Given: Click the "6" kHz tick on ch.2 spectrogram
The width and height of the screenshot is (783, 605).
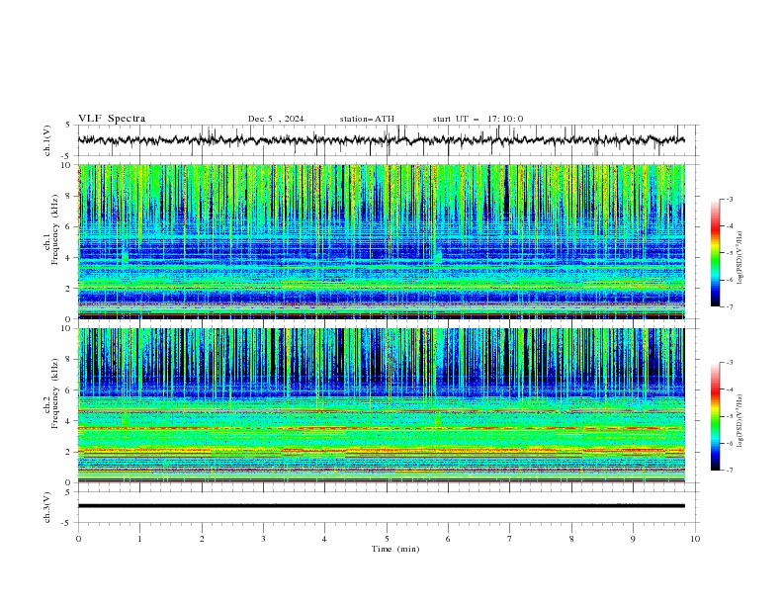Looking at the screenshot, I should (68, 390).
